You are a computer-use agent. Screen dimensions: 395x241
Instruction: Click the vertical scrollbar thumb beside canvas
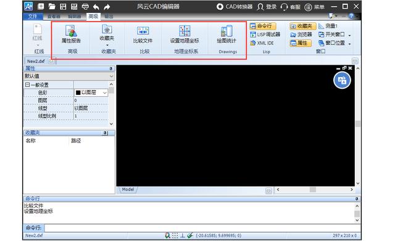(x=358, y=124)
